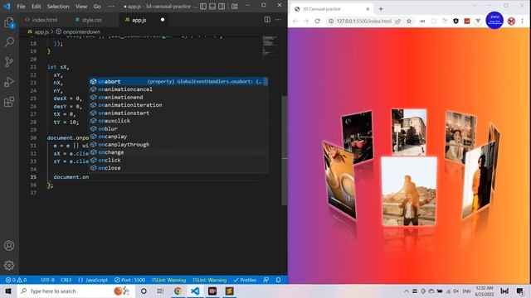Bookmark this page with the star
The height and width of the screenshot is (298, 531).
click(409, 21)
